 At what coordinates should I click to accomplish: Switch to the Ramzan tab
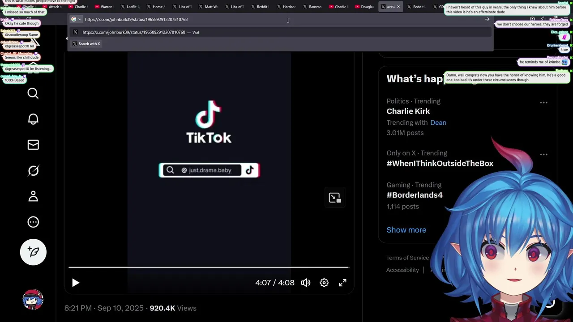312,7
